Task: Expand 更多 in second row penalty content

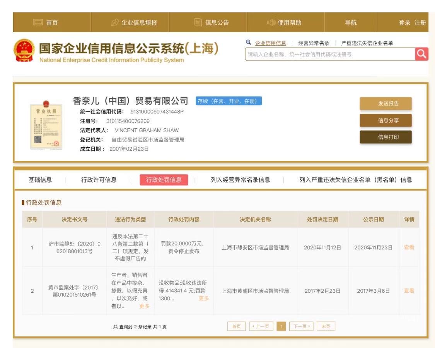Action: (x=203, y=298)
